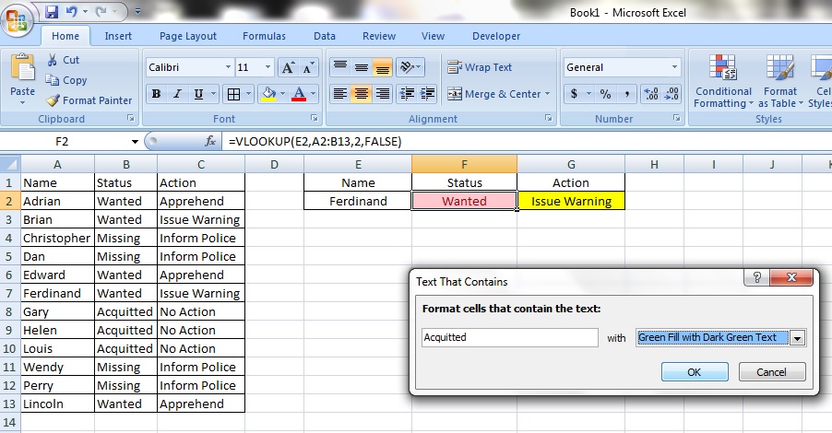Click the Acquitted text input field

coord(509,338)
